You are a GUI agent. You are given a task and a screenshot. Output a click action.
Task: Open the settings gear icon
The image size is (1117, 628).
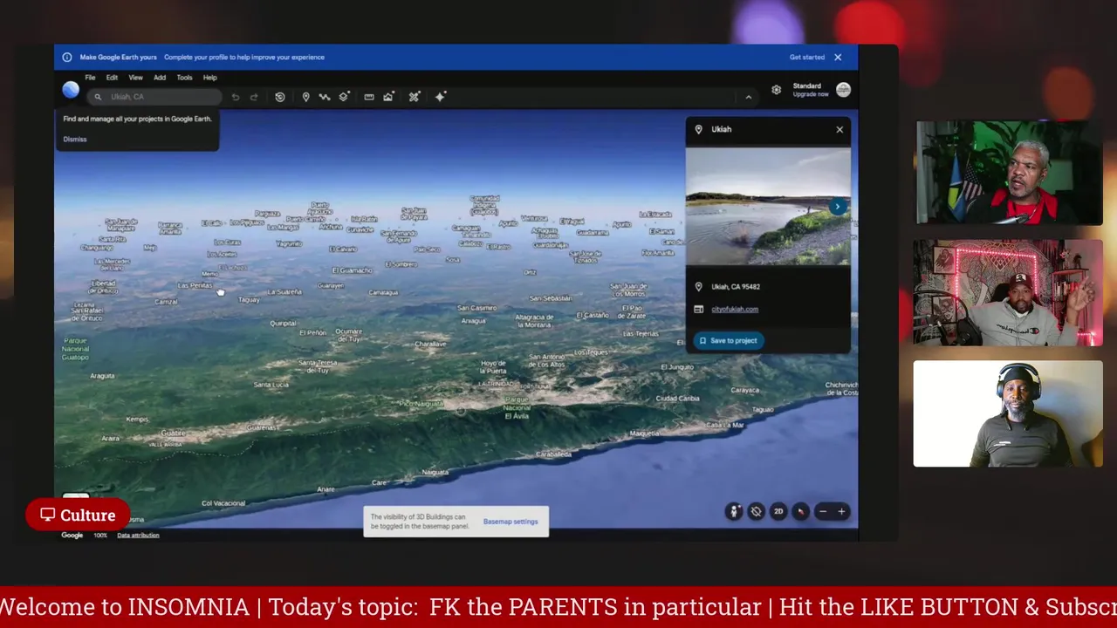pyautogui.click(x=776, y=90)
